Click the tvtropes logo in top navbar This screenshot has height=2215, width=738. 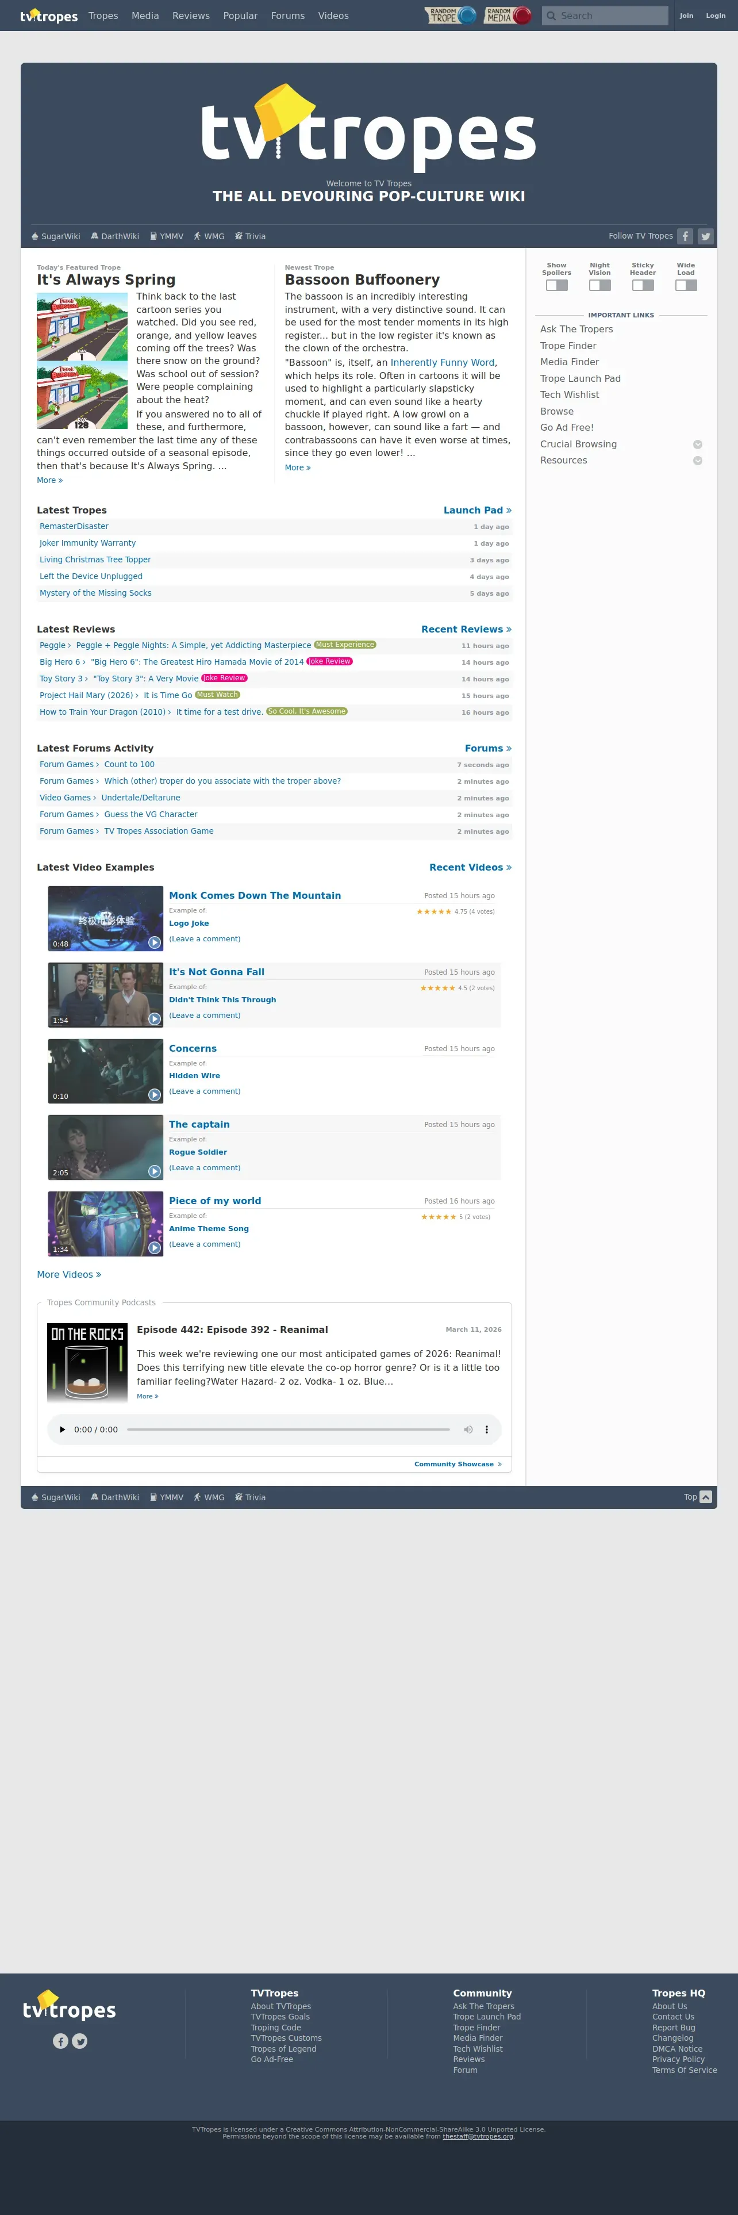[49, 16]
